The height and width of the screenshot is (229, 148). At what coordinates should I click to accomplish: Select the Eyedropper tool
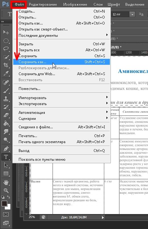(6, 73)
